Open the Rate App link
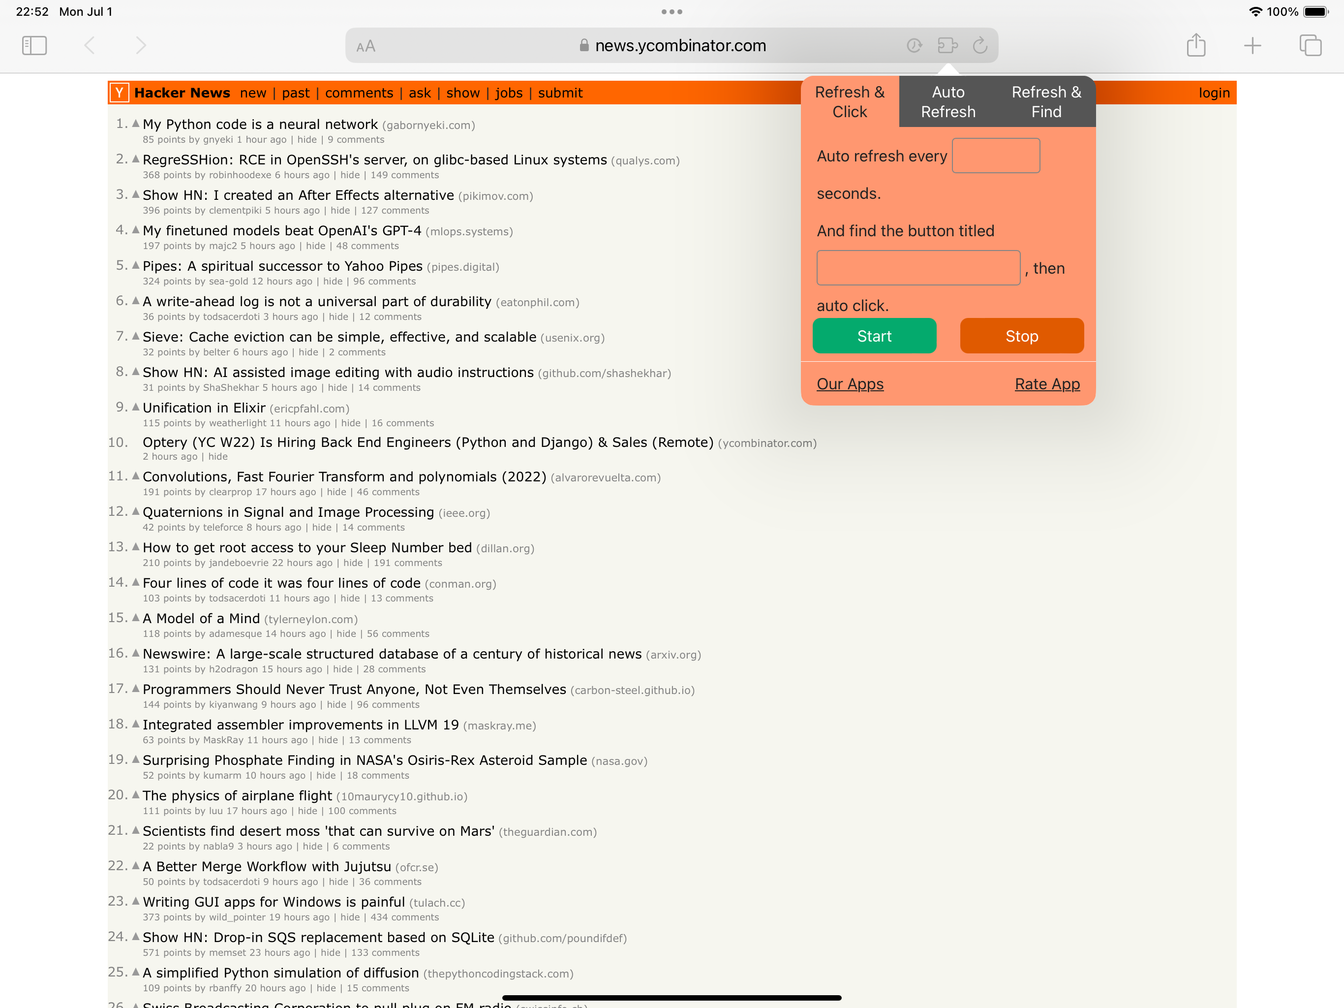Screen dimensions: 1344x1008 tap(1047, 384)
